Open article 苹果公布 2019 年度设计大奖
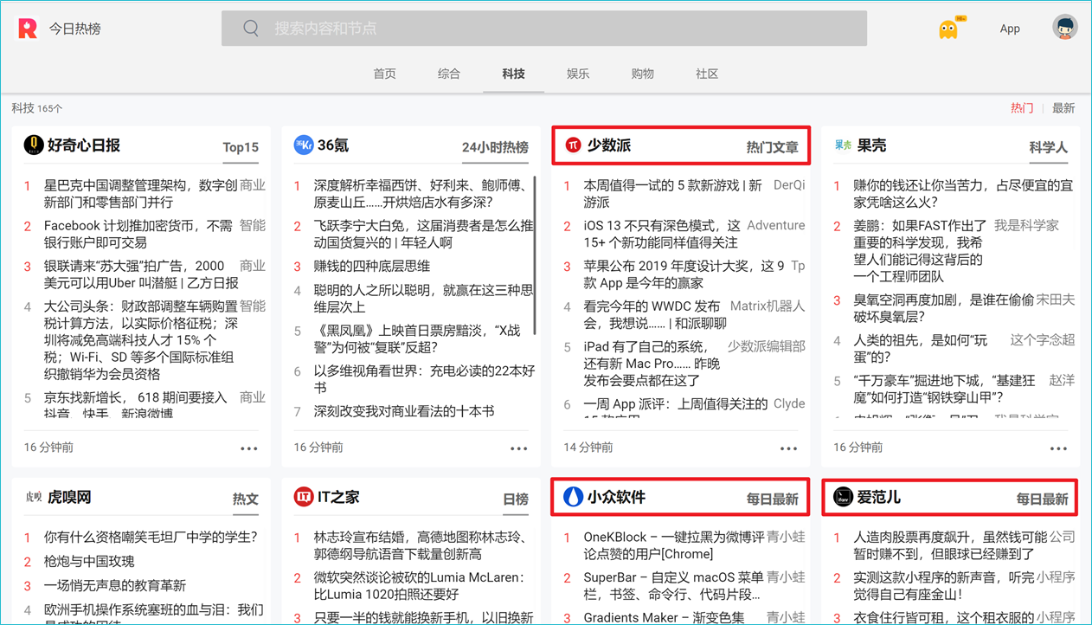Viewport: 1092px width, 625px height. coord(684,274)
